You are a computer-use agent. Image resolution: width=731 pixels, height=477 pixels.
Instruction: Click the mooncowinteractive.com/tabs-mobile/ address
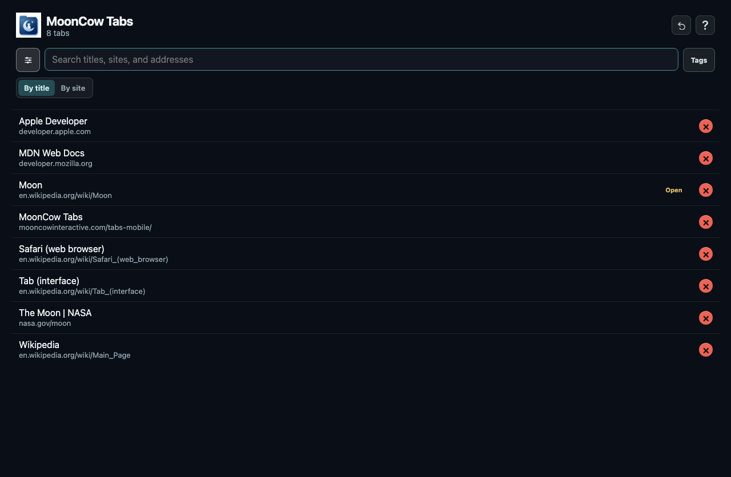(x=85, y=227)
